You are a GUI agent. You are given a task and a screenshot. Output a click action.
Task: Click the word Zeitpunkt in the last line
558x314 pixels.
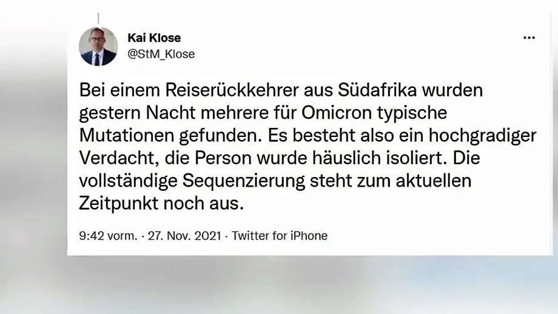(117, 203)
